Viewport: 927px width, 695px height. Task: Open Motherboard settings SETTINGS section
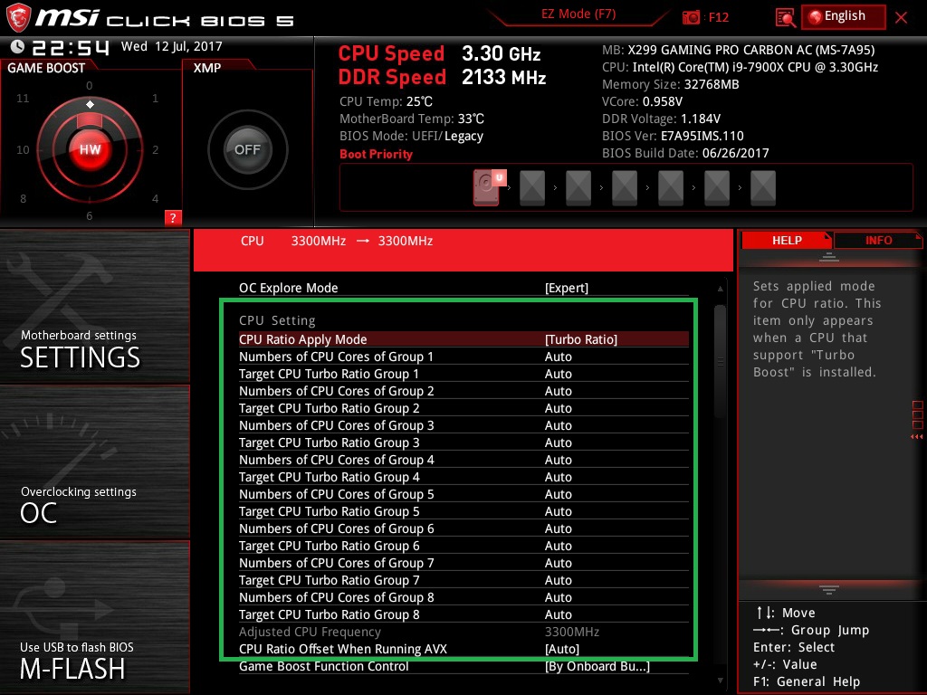click(x=94, y=306)
